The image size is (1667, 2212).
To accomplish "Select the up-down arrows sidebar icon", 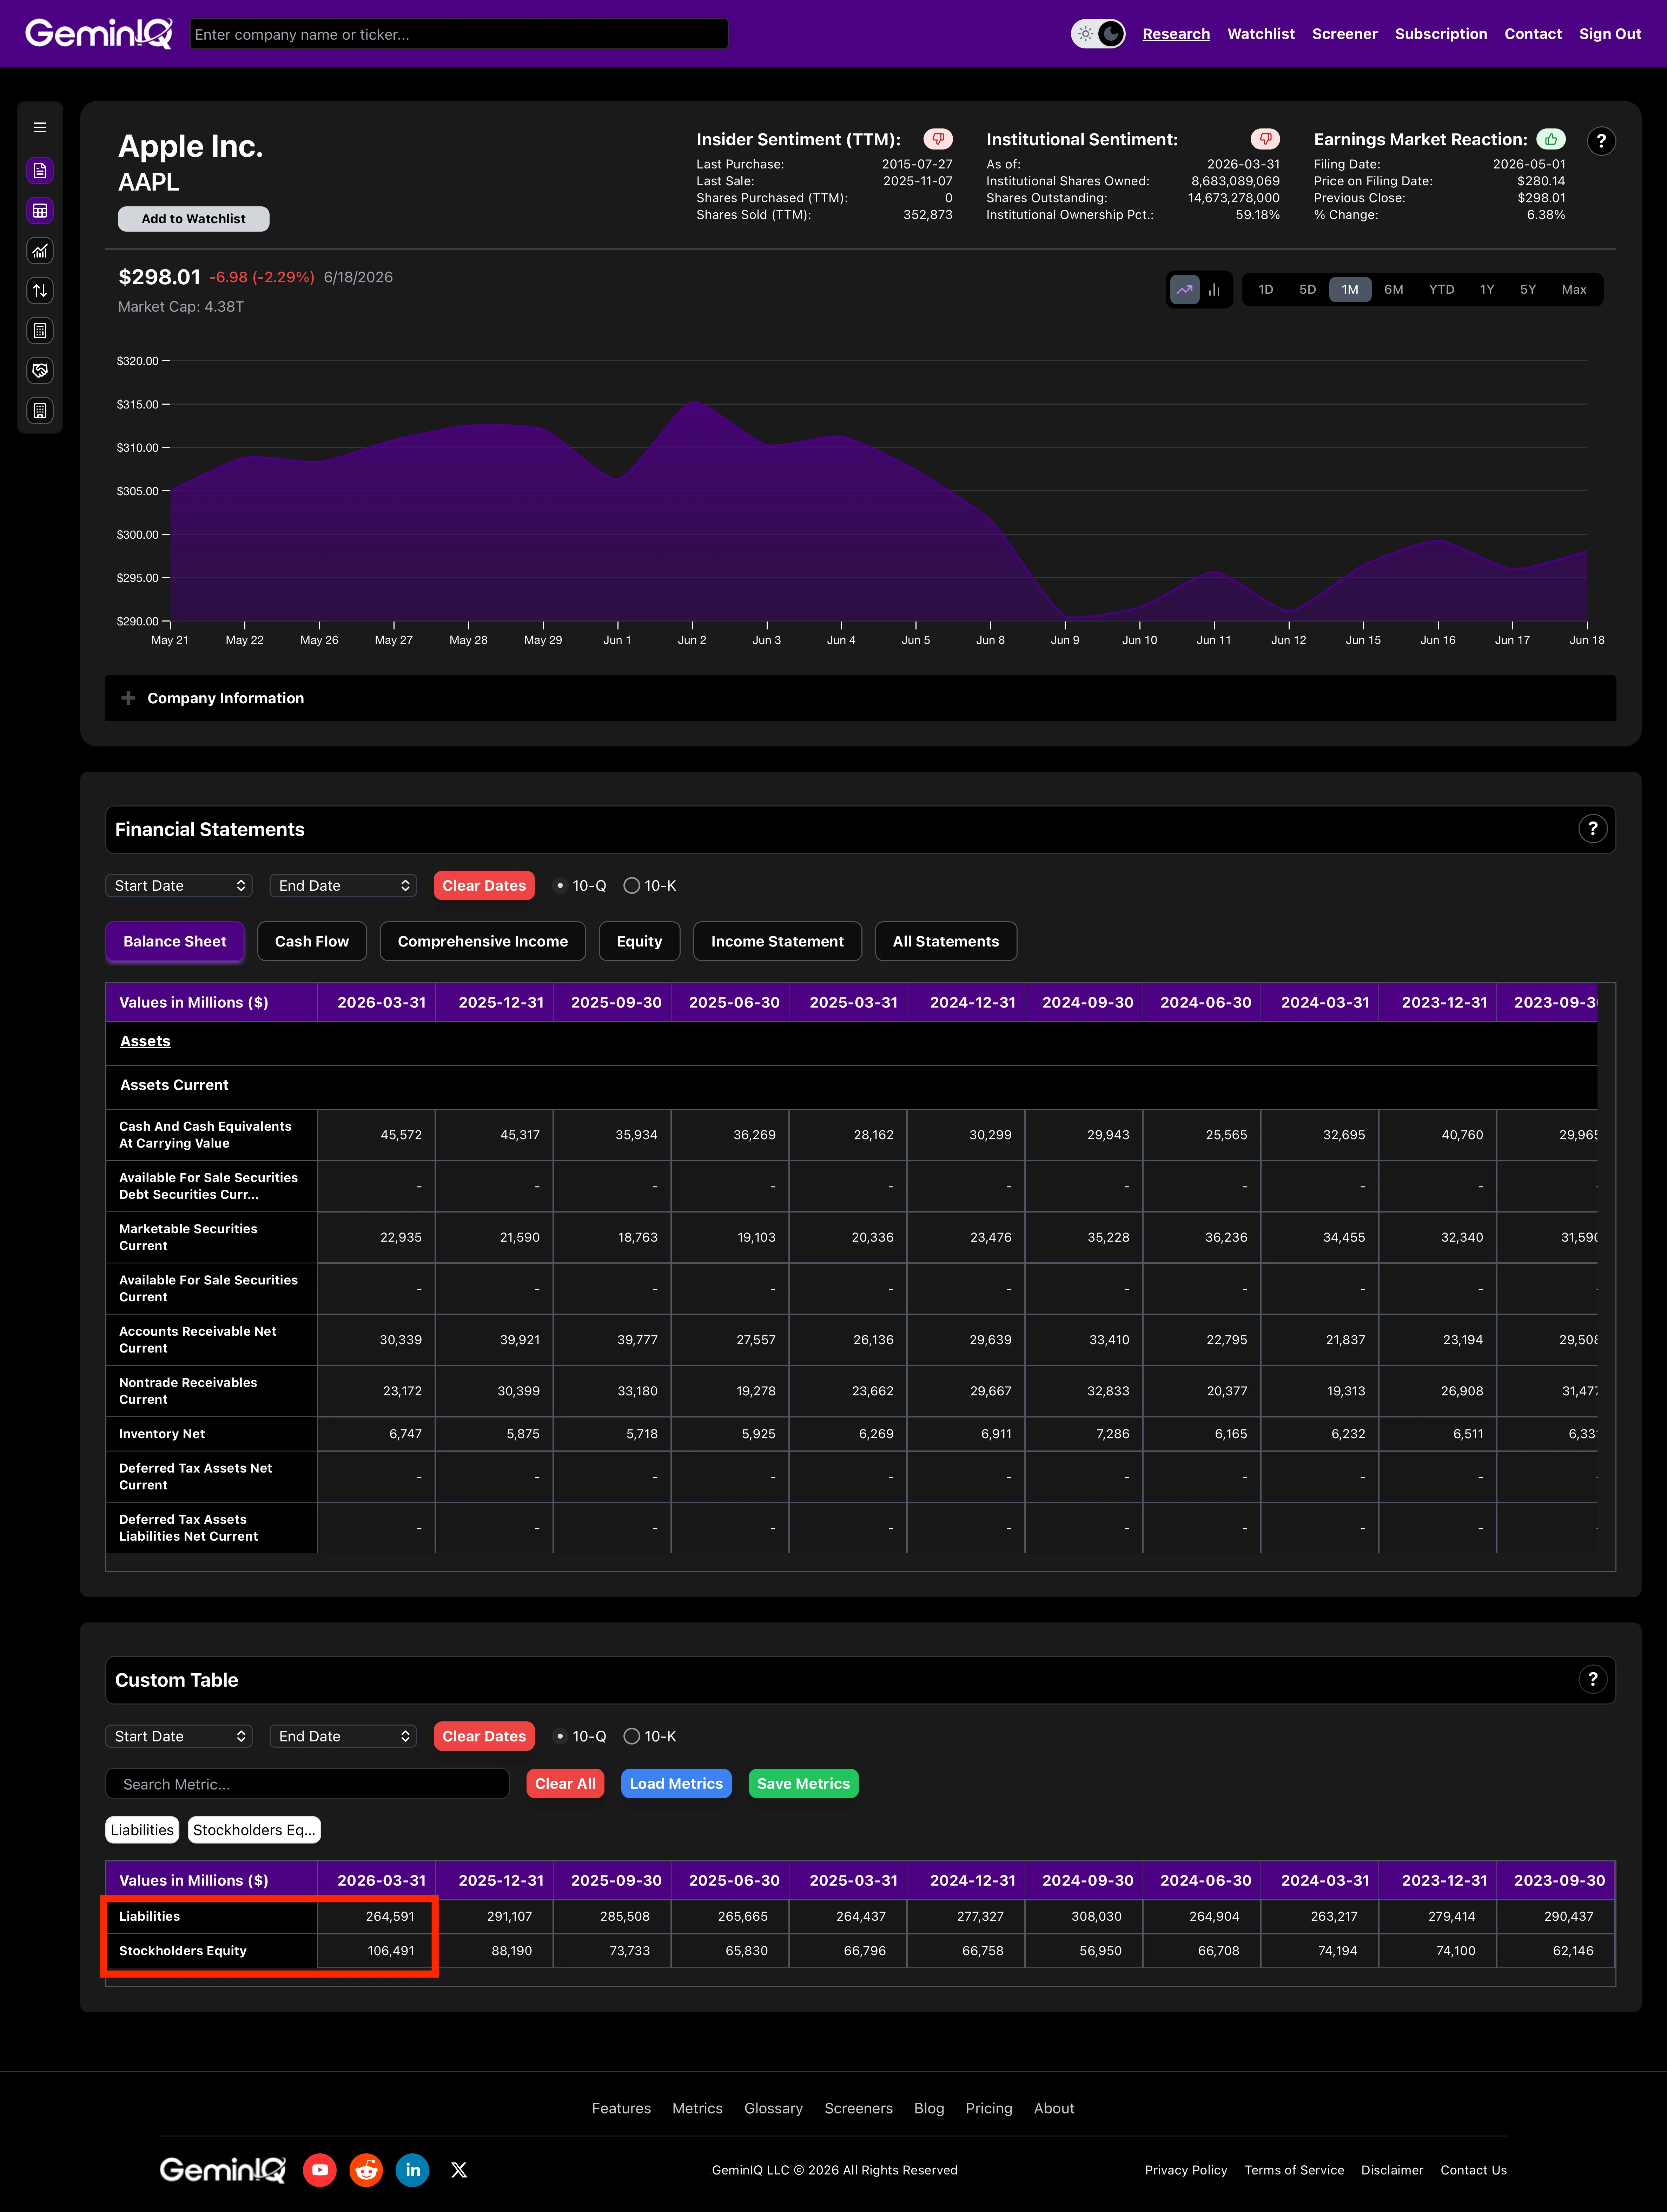I will point(40,291).
